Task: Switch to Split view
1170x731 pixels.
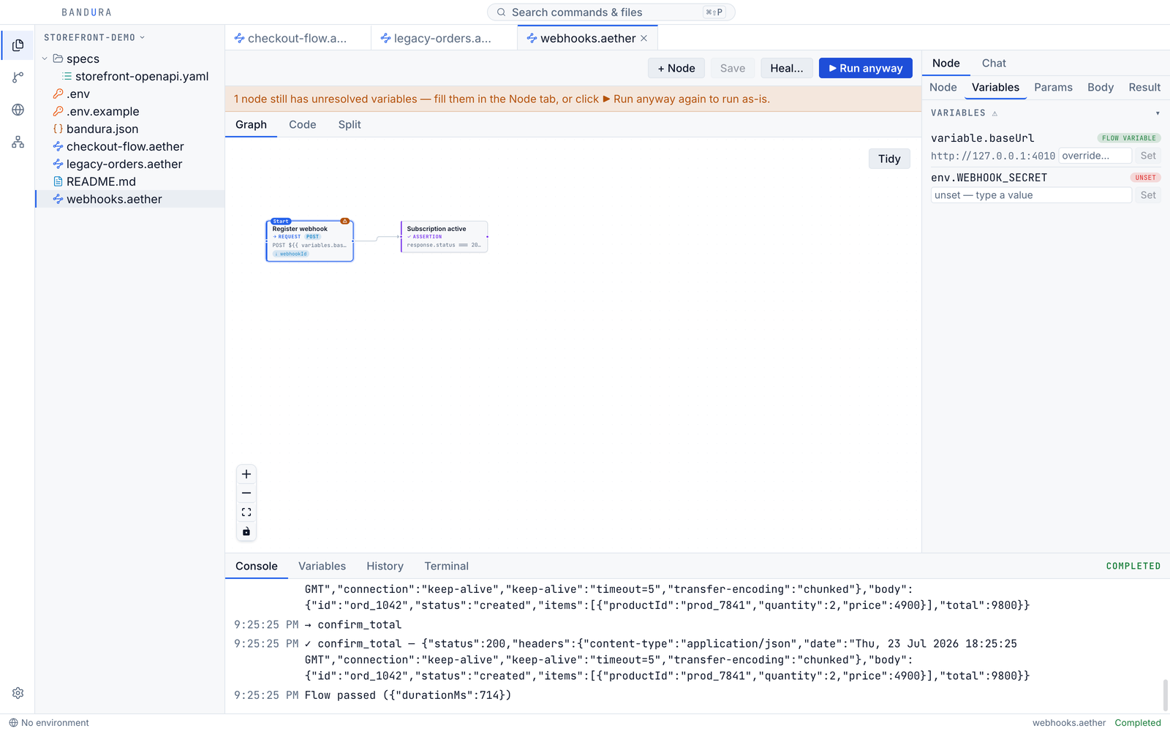Action: coord(350,125)
